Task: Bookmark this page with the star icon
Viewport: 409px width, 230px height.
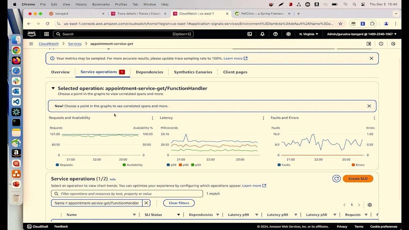Action: point(340,24)
